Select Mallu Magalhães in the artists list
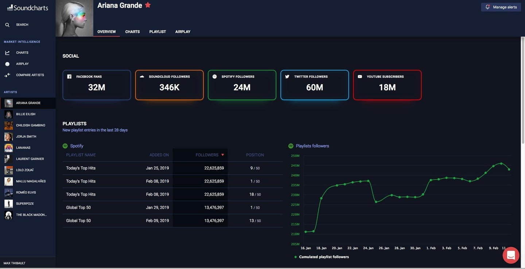The height and width of the screenshot is (269, 525). [28, 181]
